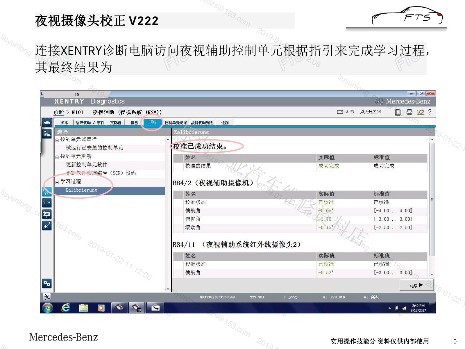Collapse the 控制单元试运行 tree node
The image size is (465, 349).
(57, 140)
